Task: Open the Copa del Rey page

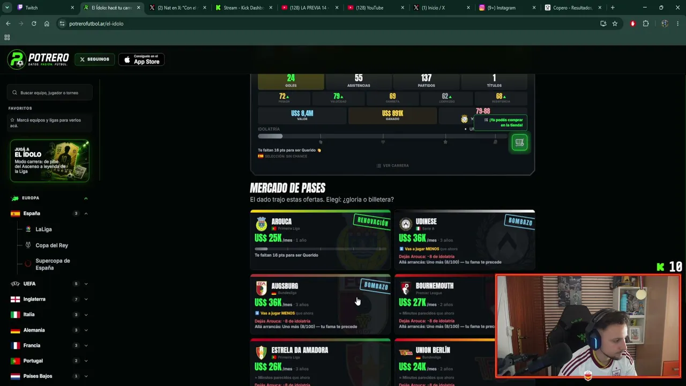Action: (51, 245)
